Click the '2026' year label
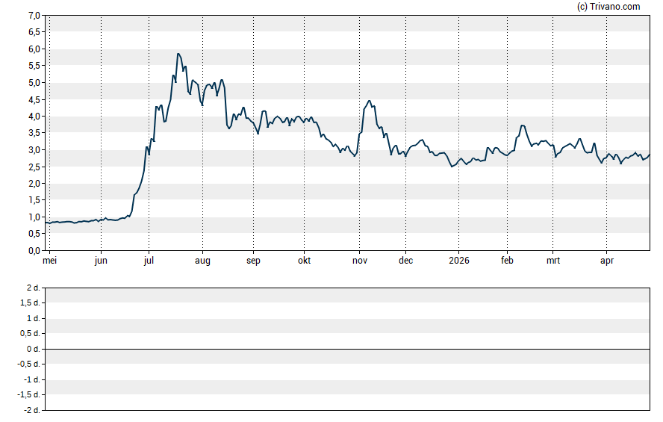 click(x=460, y=261)
